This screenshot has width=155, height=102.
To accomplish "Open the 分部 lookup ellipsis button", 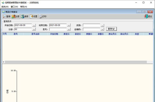I will pos(34,29).
